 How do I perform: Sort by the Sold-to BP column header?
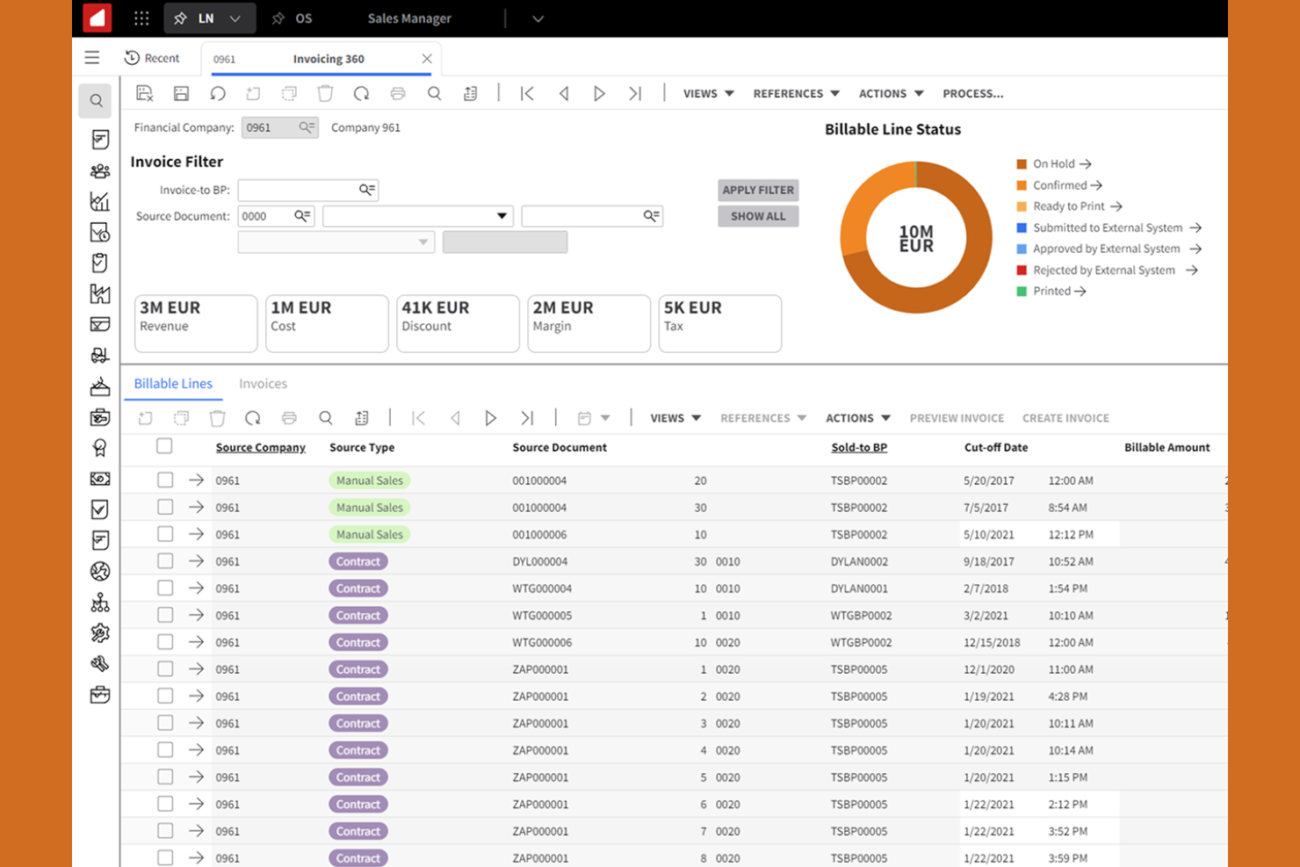[859, 447]
